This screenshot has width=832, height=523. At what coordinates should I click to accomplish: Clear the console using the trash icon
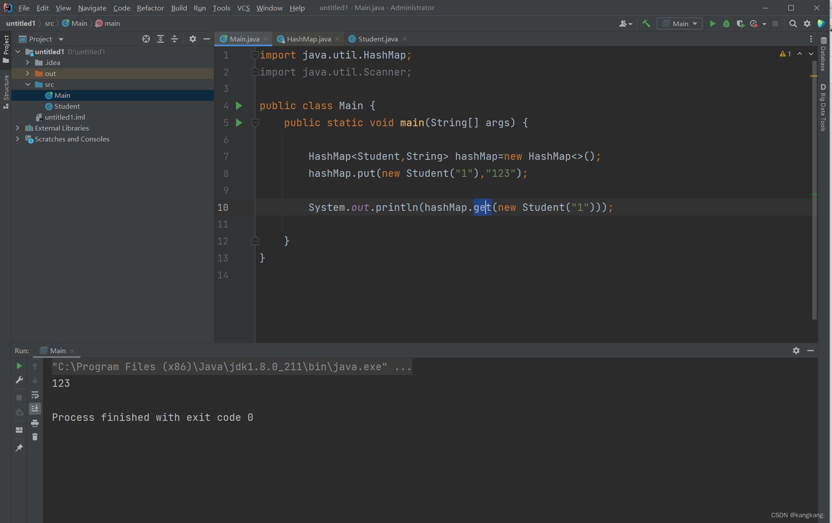[35, 437]
